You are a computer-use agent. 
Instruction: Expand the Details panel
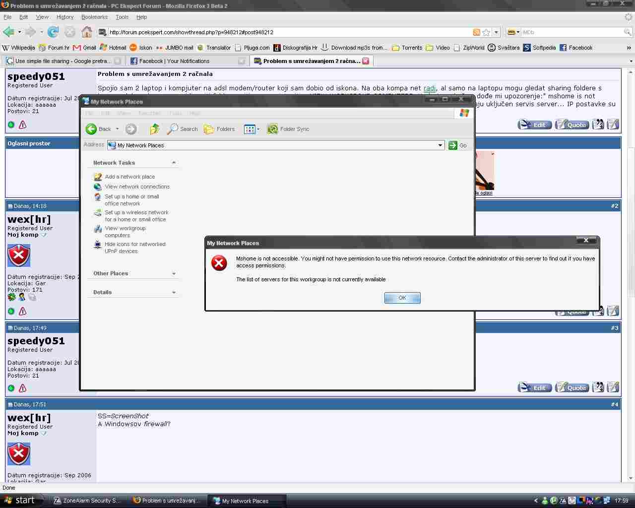click(x=174, y=293)
